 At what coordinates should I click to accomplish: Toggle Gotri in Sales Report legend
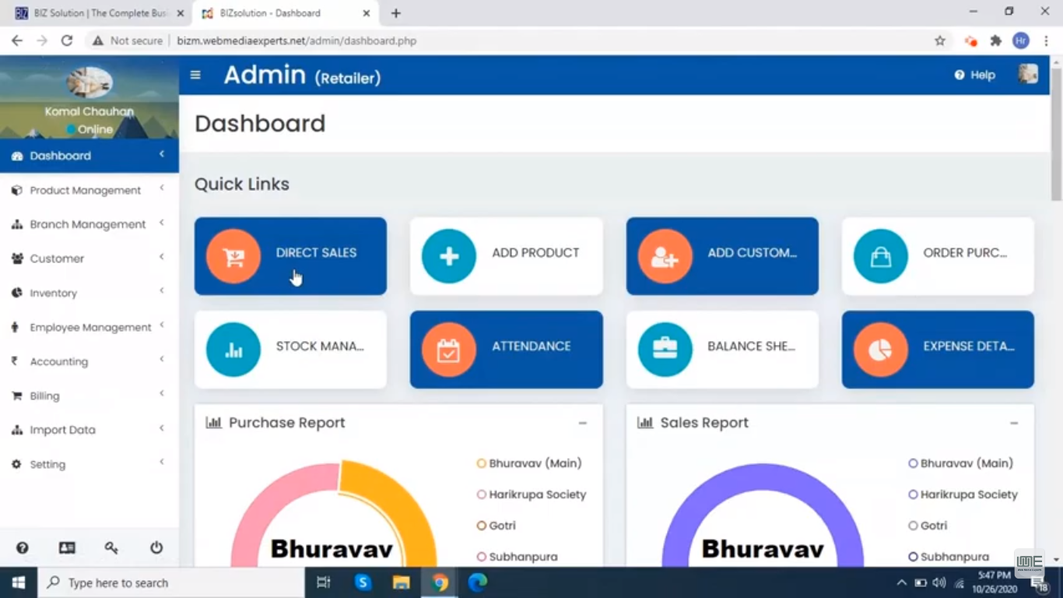point(928,525)
